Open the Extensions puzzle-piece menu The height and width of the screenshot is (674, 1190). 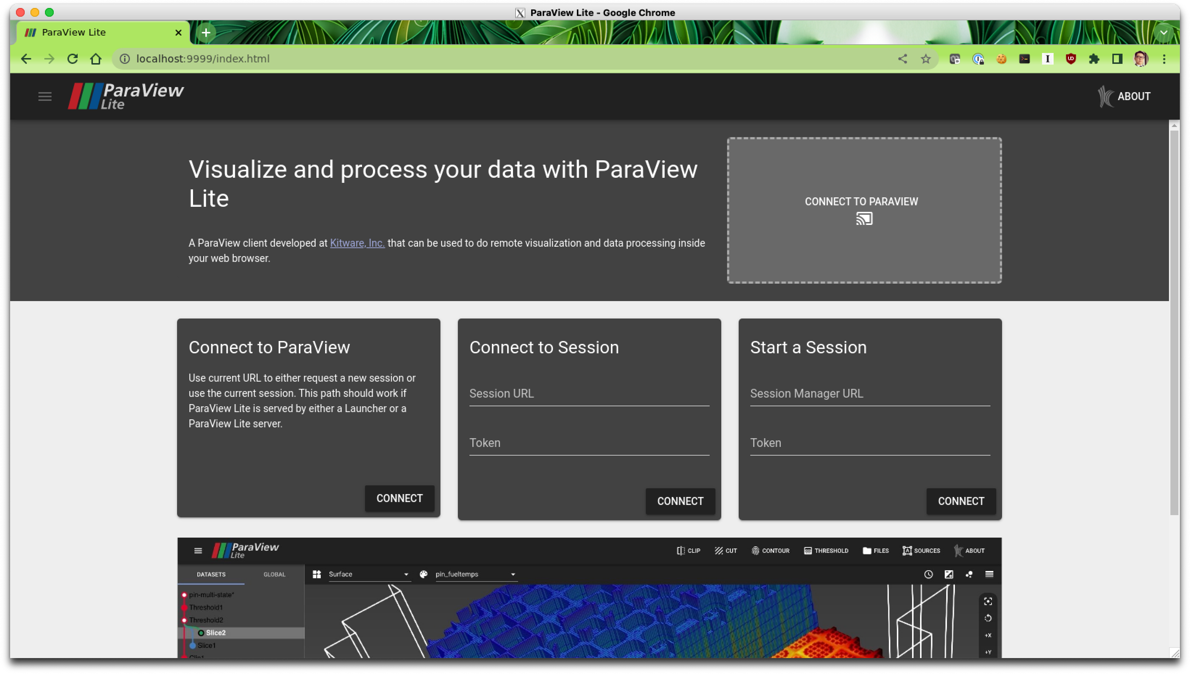[1094, 59]
